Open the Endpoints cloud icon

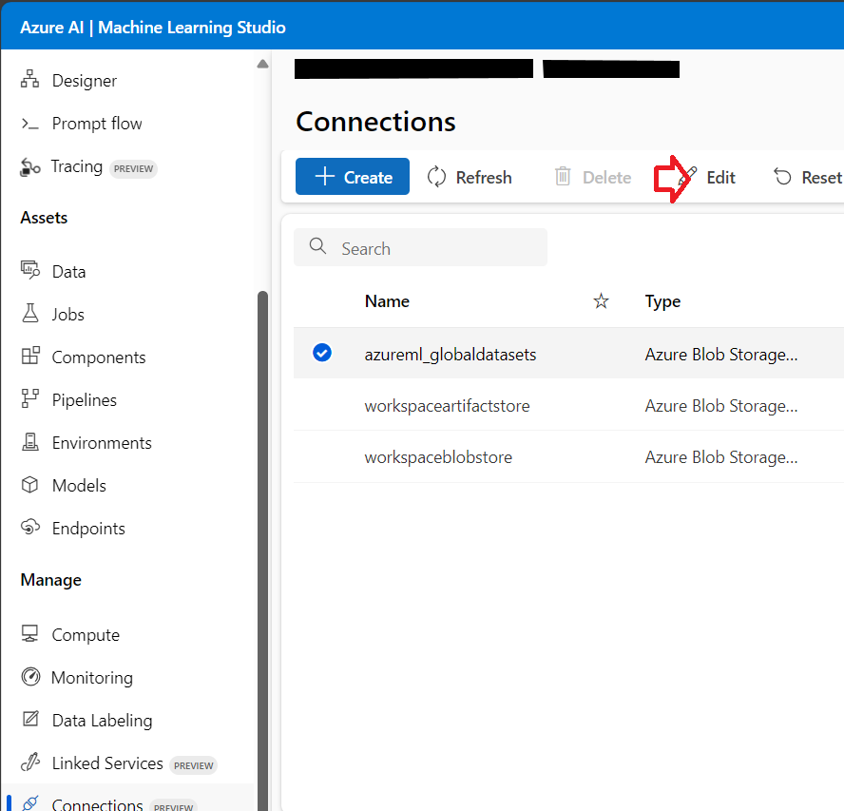30,527
